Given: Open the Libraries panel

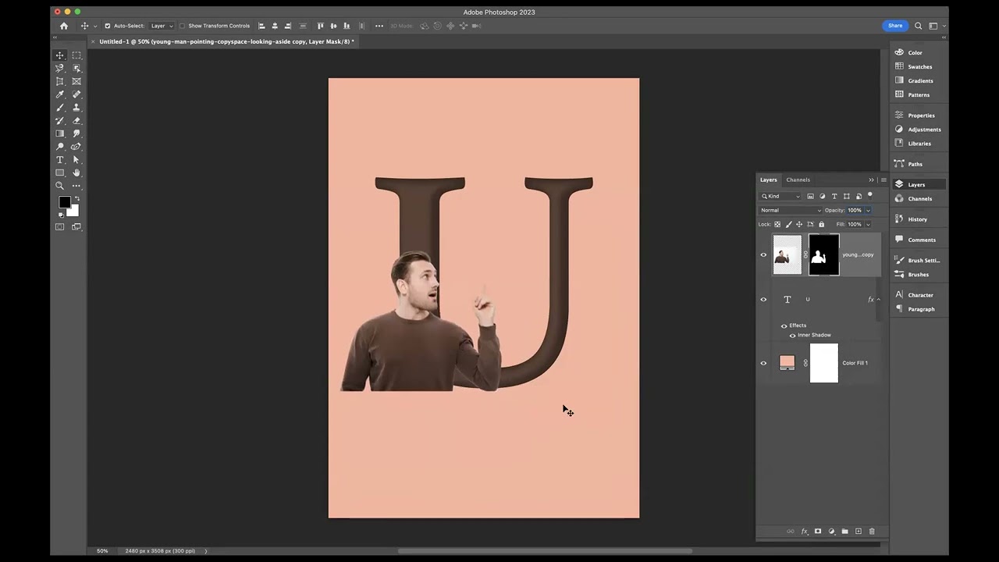Looking at the screenshot, I should point(919,144).
